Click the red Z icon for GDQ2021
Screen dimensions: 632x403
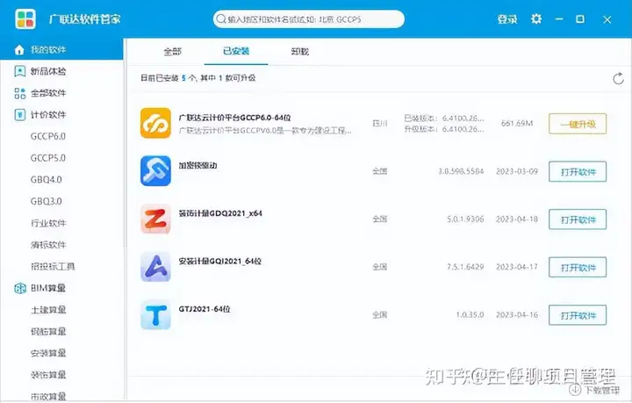click(155, 219)
